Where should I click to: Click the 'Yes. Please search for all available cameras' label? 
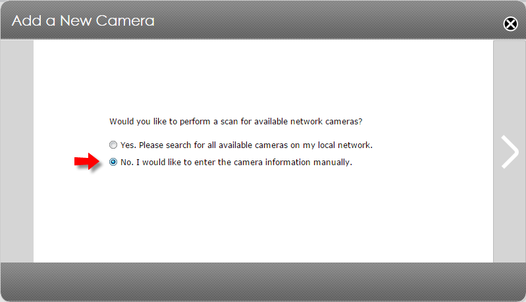point(247,145)
